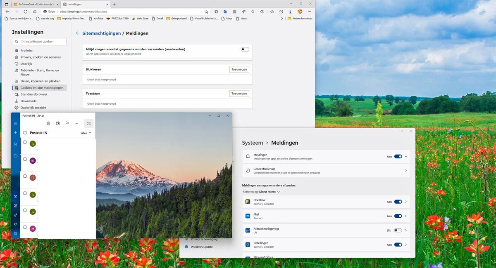This screenshot has width=496, height=268.
Task: Toggle Mail selection mode icon
Action: 89,123
